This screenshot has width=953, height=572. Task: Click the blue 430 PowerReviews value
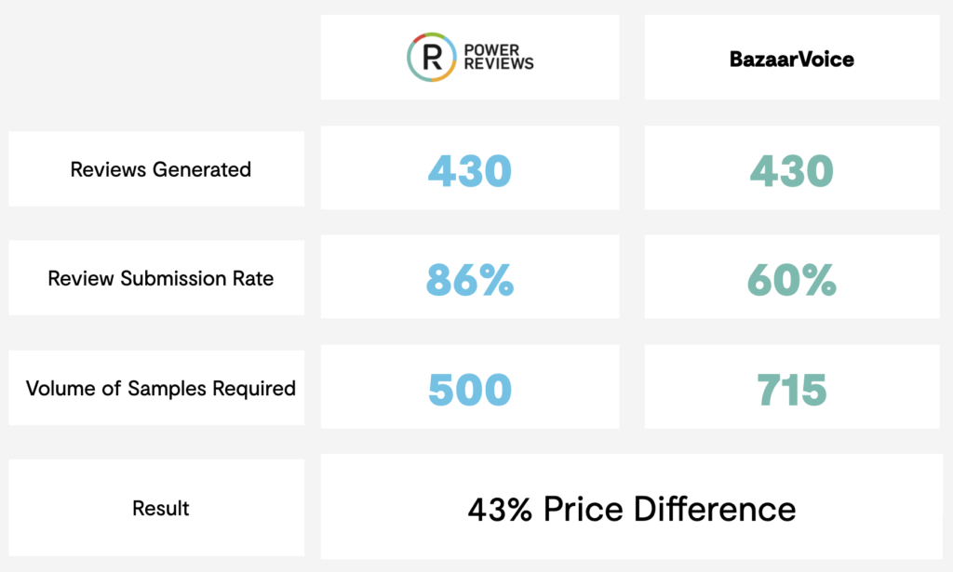point(470,170)
